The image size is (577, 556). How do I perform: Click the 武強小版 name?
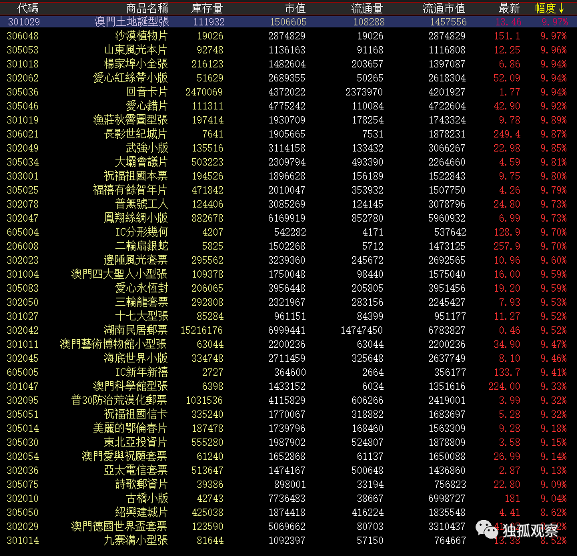coord(147,148)
